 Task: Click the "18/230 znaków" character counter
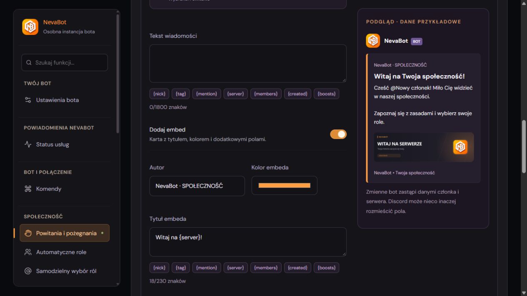click(x=167, y=281)
